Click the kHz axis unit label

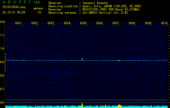(x=2, y=22)
